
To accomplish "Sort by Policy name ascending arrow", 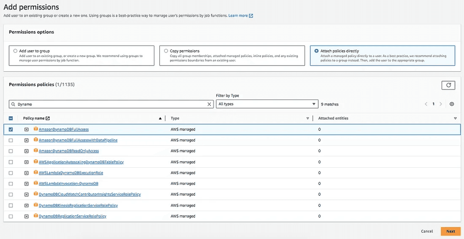I will click(x=160, y=118).
